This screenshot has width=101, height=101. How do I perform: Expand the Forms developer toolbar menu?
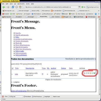click(x=19, y=14)
